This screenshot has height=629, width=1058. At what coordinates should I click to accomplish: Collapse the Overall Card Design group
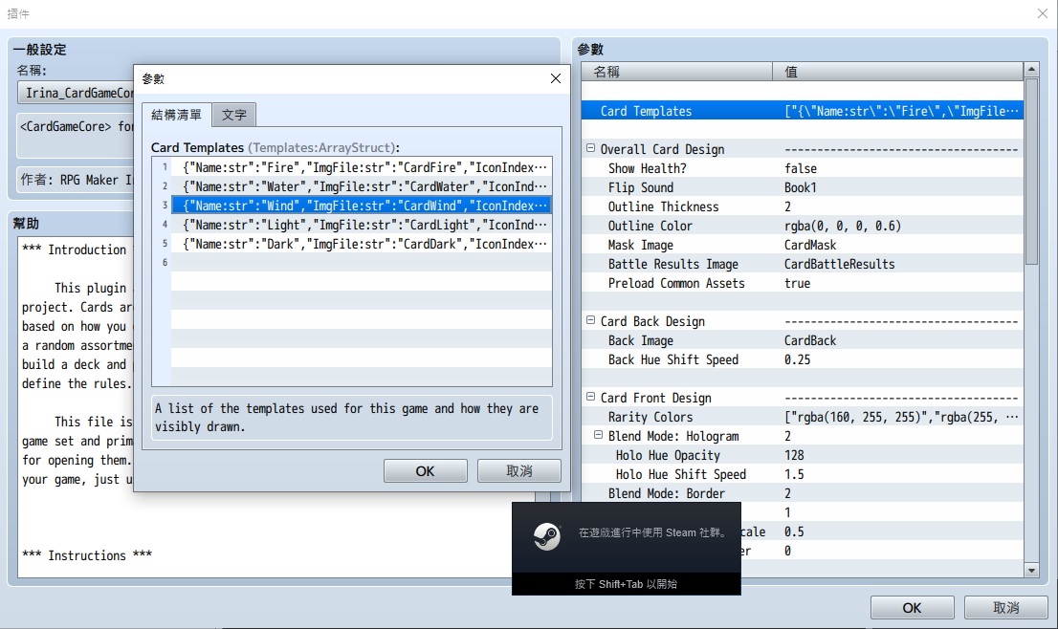coord(590,148)
